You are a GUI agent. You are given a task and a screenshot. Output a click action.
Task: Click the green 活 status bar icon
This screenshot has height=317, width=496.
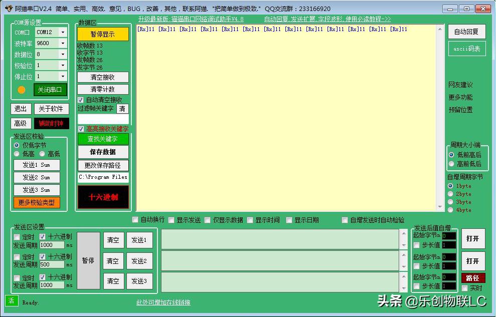[x=11, y=302]
